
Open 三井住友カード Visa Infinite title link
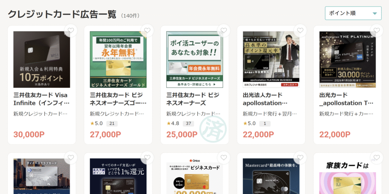click(41, 99)
